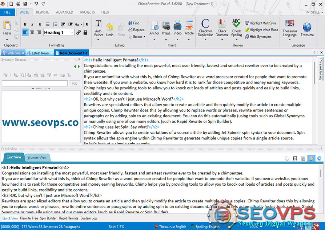Open the Heading 1 style dropdown

(x=72, y=32)
